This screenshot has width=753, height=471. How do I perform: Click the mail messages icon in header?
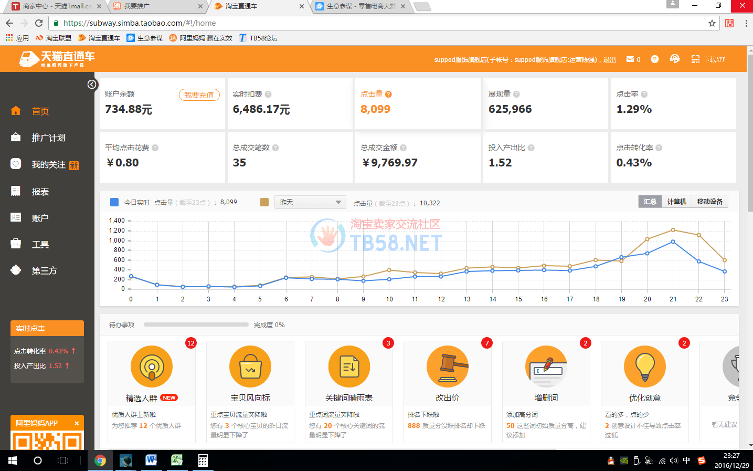[630, 59]
